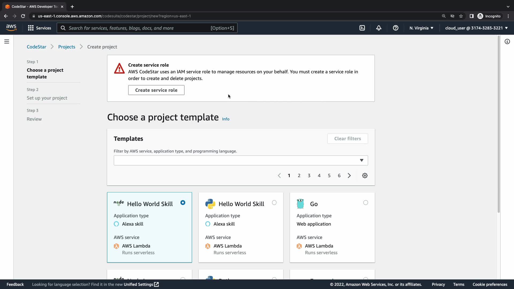Open the info panel icon
514x289 pixels.
point(507,41)
